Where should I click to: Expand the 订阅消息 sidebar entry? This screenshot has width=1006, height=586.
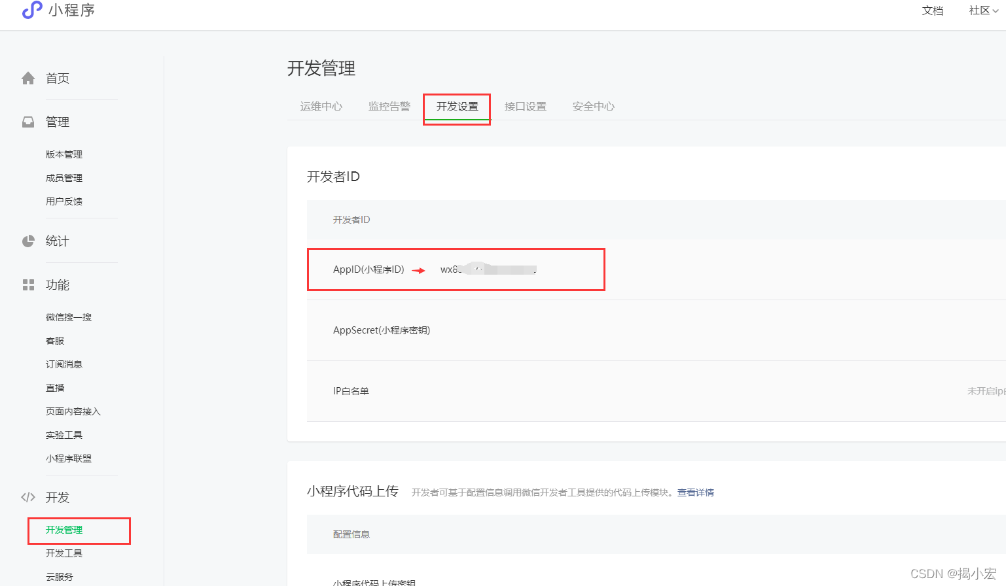63,364
